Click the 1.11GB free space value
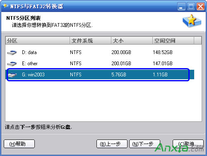The image size is (207, 156). pyautogui.click(x=160, y=75)
